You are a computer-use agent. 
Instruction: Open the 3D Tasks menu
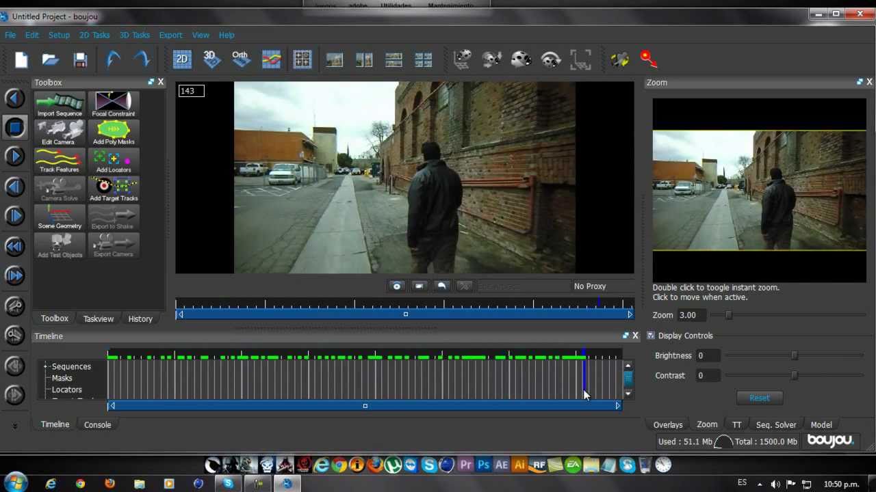(x=134, y=35)
